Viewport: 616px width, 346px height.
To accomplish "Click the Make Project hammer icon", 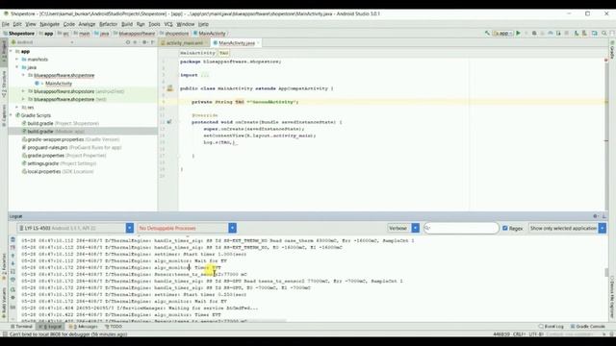I will pos(487,34).
